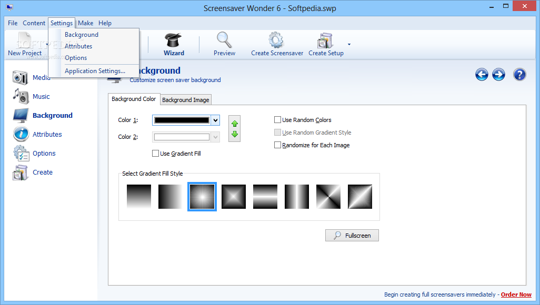Click green down arrow to swap colors

coord(235,134)
